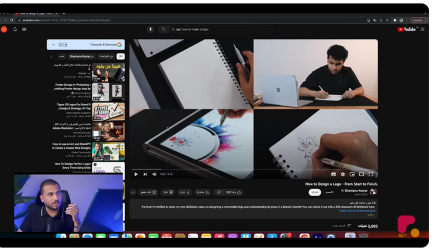
Task: Select the 'Shantanu Kumar' filter chip
Action: (x=81, y=57)
